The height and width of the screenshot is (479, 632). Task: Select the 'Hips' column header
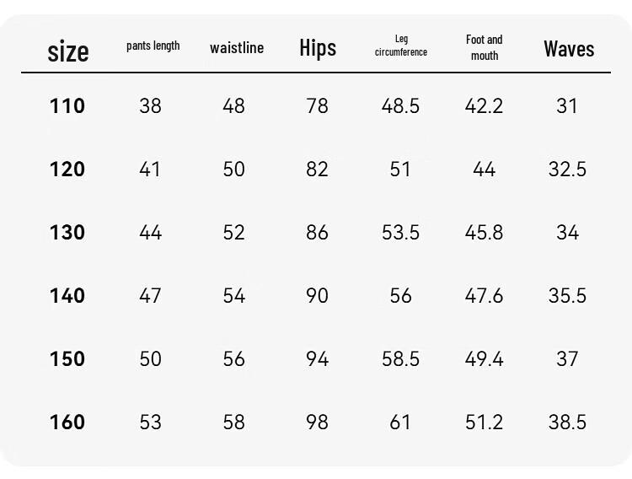(x=318, y=48)
